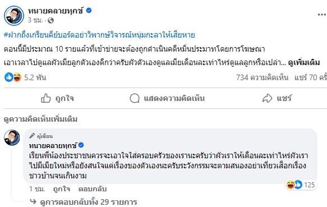The height and width of the screenshot is (207, 327).
Task: Click ตอบกลับ under the comment
Action: [93, 189]
